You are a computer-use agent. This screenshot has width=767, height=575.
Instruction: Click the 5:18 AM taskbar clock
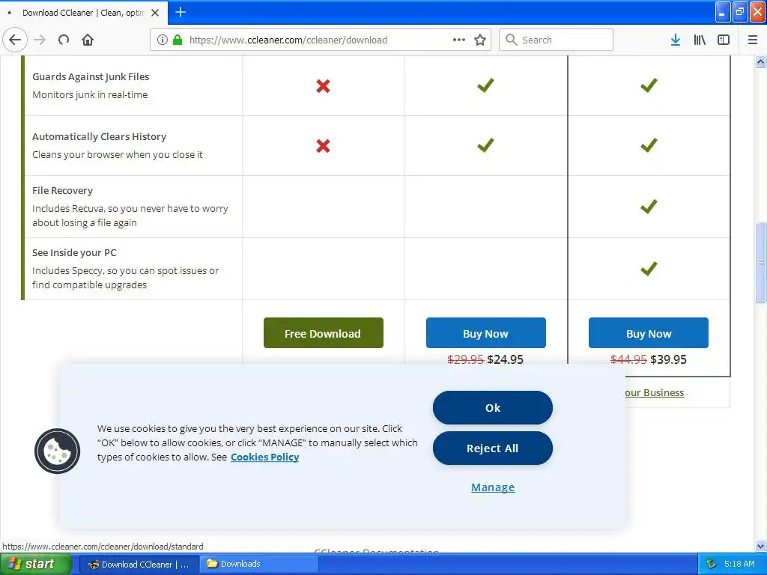click(x=739, y=565)
